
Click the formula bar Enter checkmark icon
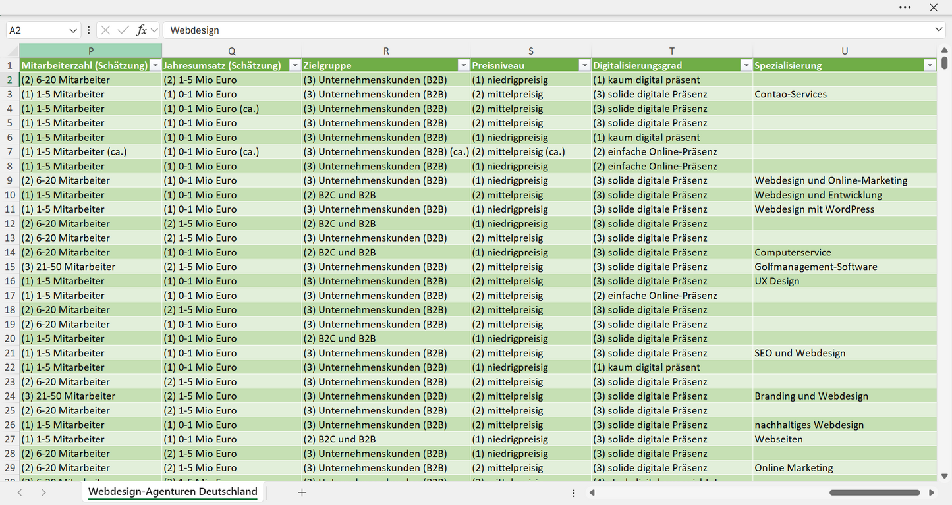pos(123,30)
